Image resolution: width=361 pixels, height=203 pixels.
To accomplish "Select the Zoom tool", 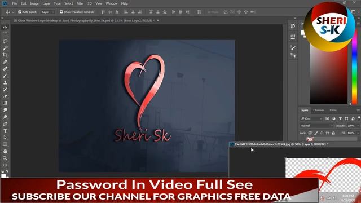I will 5,158.
